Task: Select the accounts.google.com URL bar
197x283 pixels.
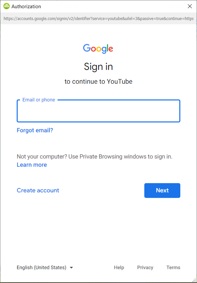Action: click(x=98, y=18)
